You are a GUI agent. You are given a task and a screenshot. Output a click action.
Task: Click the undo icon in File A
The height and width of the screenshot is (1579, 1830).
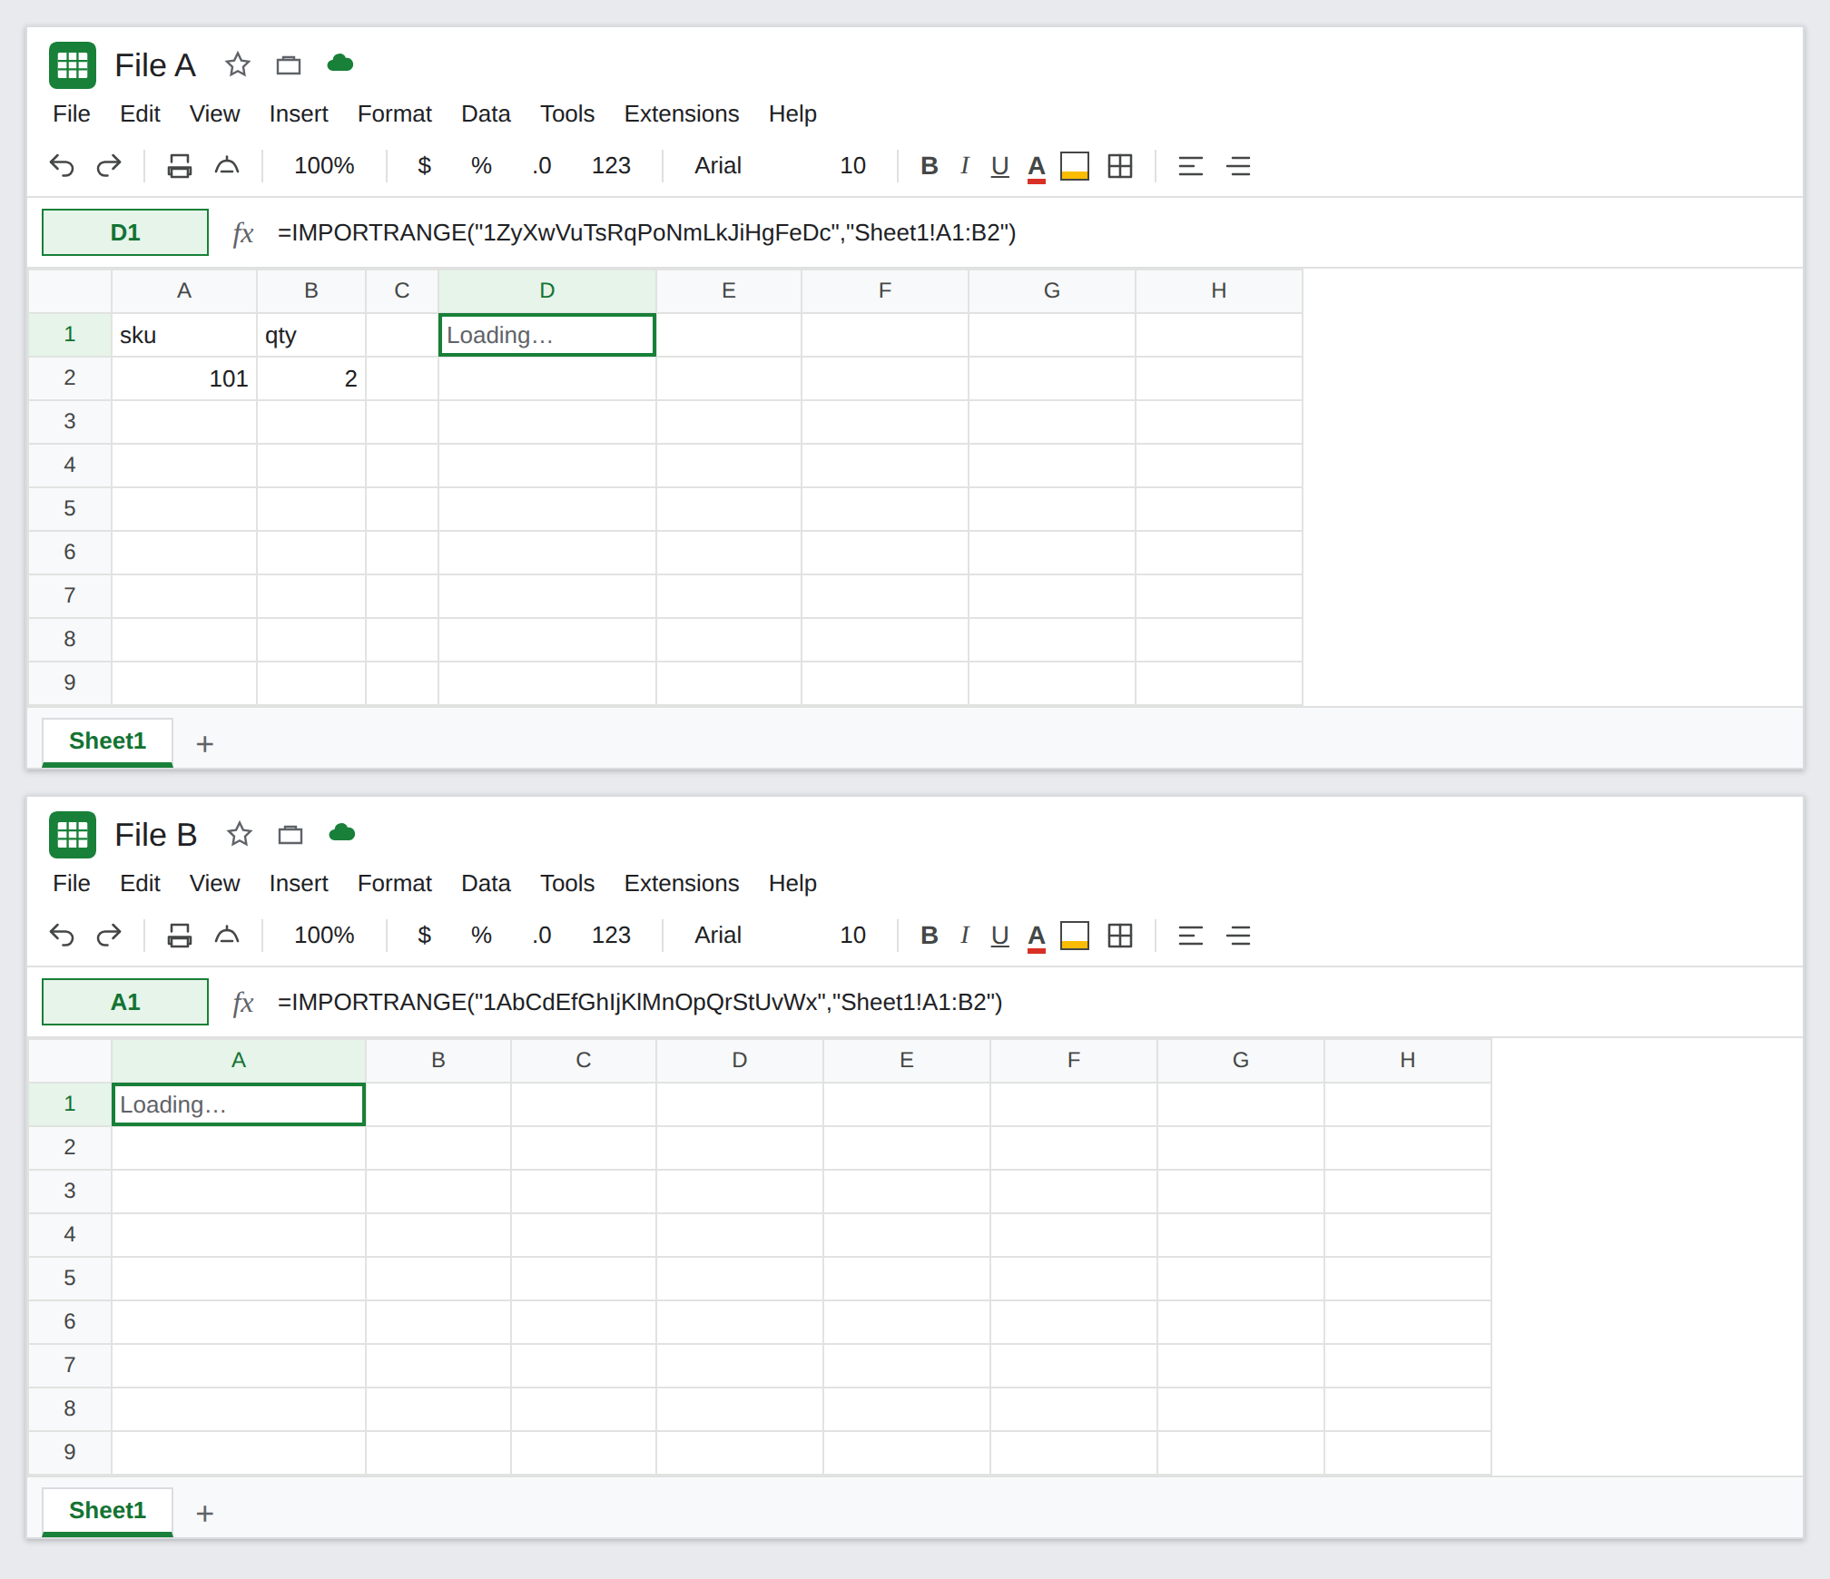pos(62,166)
